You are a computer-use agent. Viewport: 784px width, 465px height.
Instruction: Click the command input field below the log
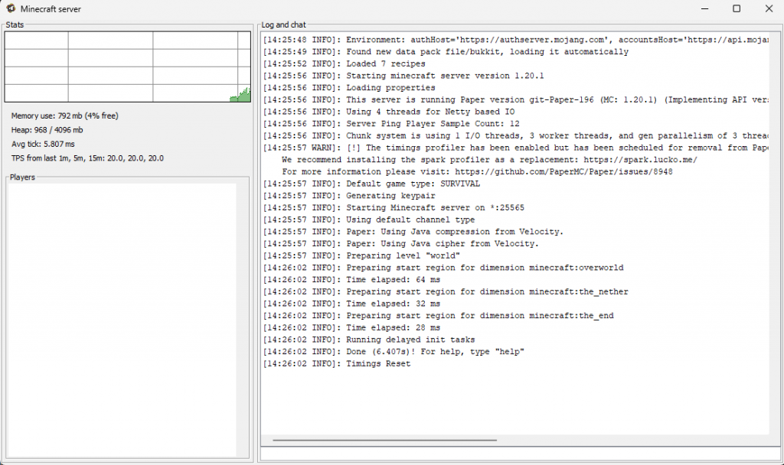point(520,454)
